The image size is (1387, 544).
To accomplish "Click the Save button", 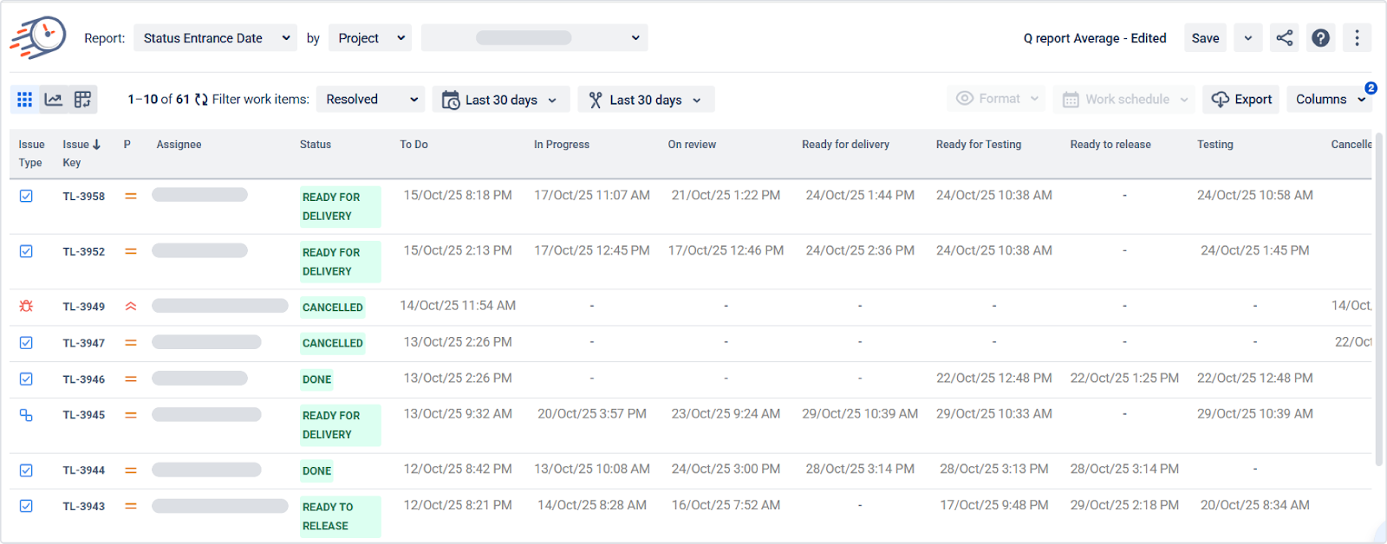I will (1205, 38).
